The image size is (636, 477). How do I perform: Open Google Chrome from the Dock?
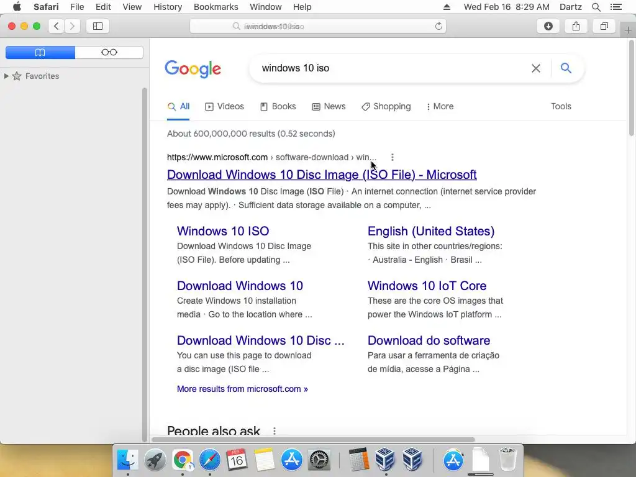pos(183,460)
